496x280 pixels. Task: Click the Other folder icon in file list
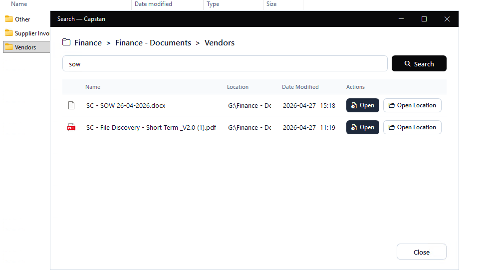[x=9, y=19]
